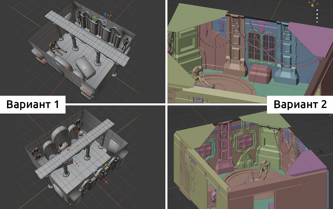Viewport: 333px width, 209px height.
Task: Click the faded red negative X axis circle
Action: (x=318, y=4)
